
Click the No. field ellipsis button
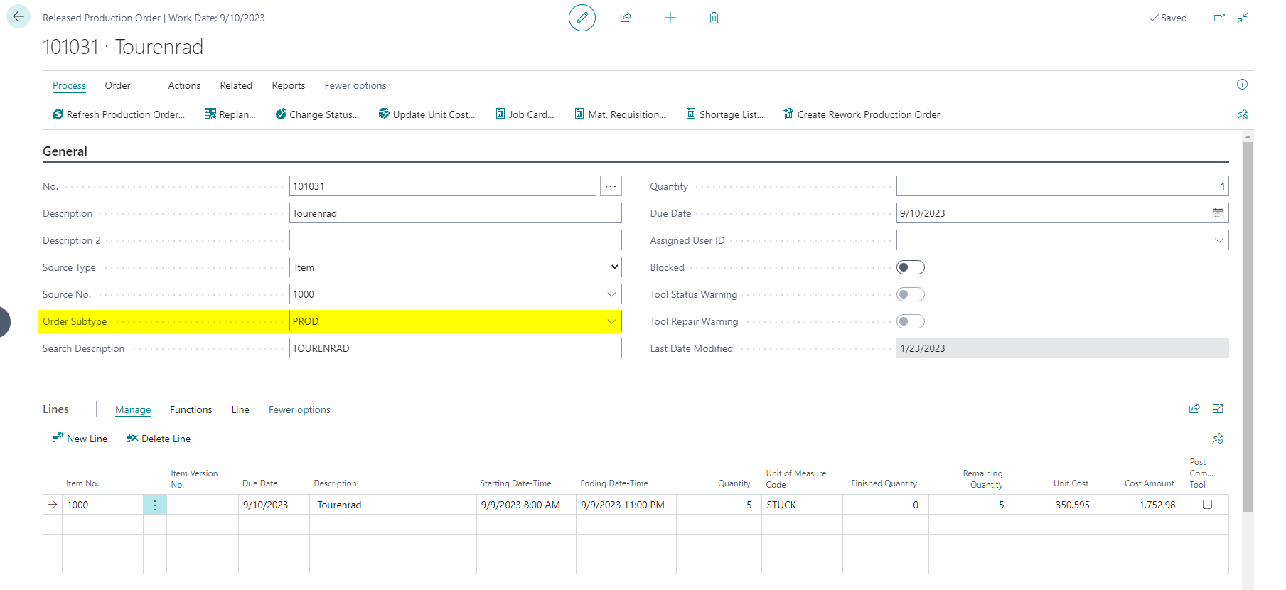(x=611, y=186)
